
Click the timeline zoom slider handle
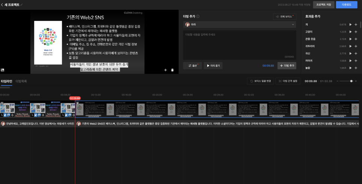coord(352,81)
